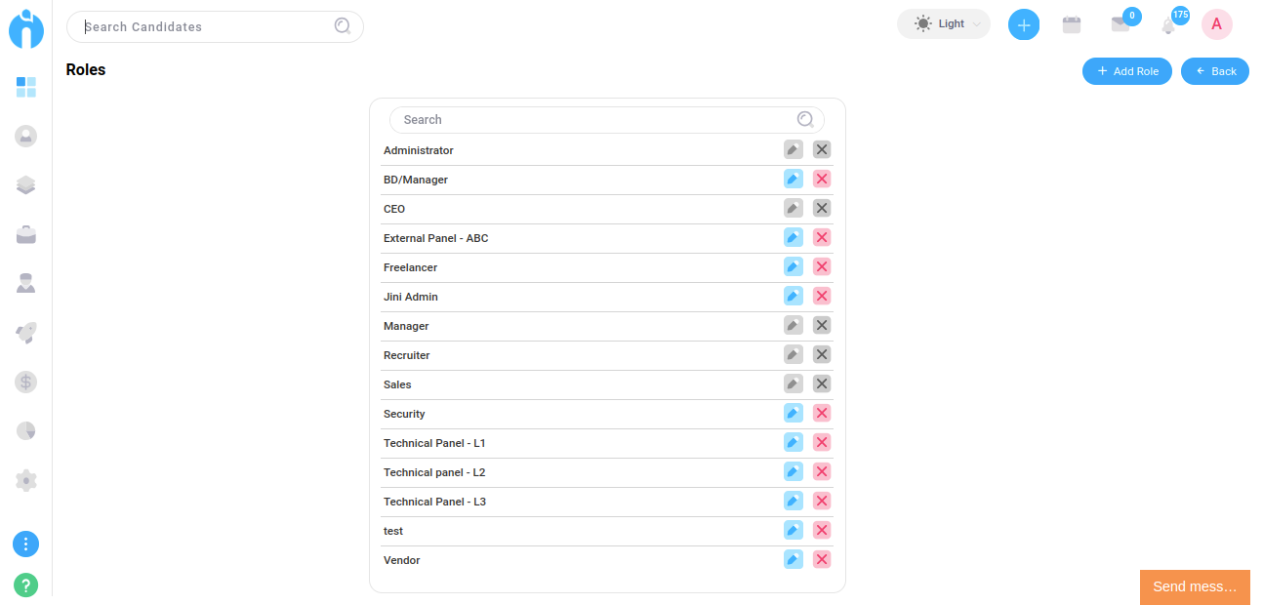View notifications bell with 175 badge
Image resolution: width=1263 pixels, height=605 pixels.
[1168, 24]
